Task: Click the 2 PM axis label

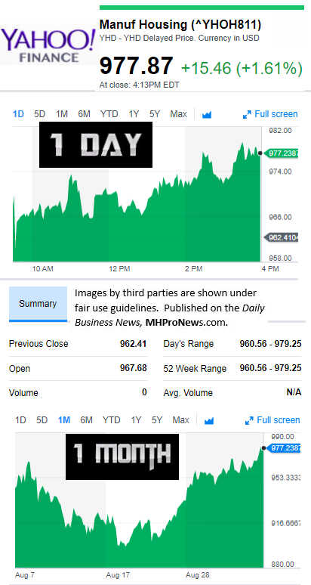Action: pyautogui.click(x=194, y=268)
